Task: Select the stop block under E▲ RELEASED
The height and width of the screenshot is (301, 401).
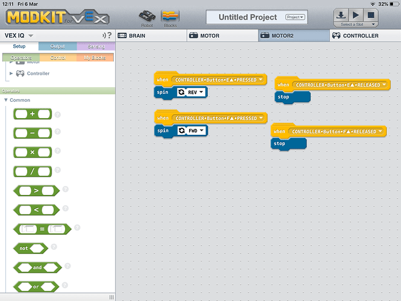Action: tap(293, 97)
